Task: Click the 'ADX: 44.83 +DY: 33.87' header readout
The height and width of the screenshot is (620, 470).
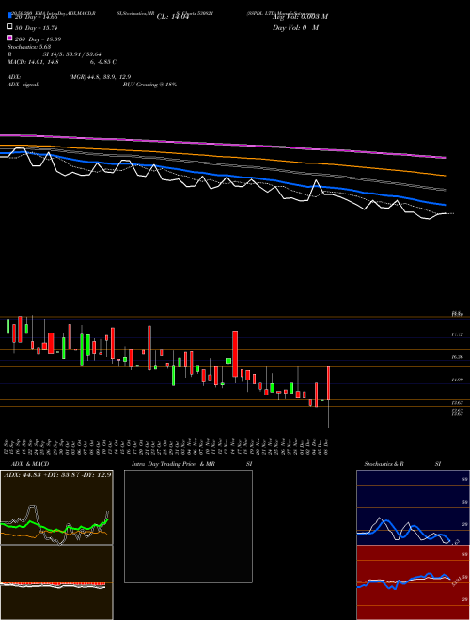Action: pos(41,474)
